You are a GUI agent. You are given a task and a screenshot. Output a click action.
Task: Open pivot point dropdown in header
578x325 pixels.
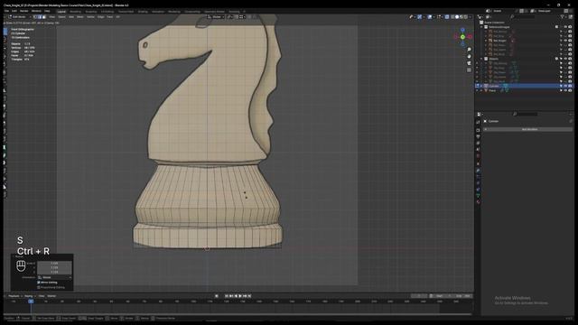point(230,17)
